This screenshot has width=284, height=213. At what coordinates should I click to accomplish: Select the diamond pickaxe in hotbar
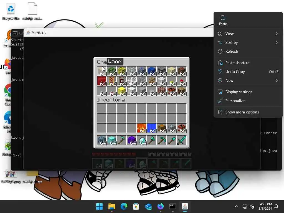coord(161,141)
